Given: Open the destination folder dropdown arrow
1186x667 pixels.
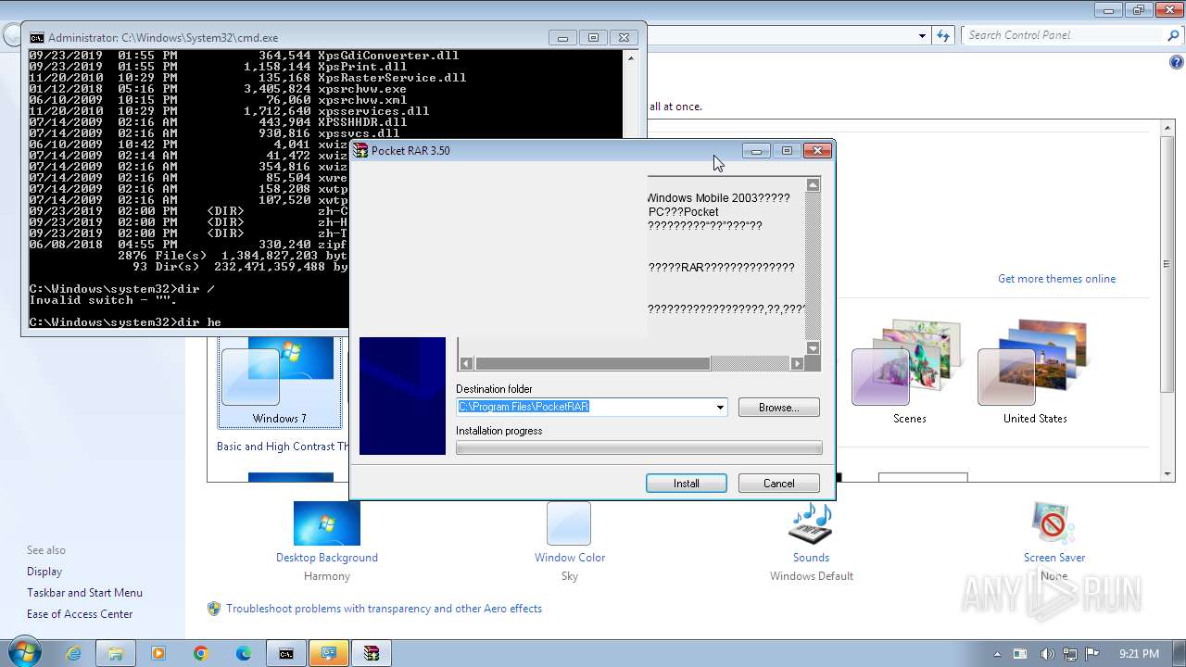Looking at the screenshot, I should coord(720,408).
